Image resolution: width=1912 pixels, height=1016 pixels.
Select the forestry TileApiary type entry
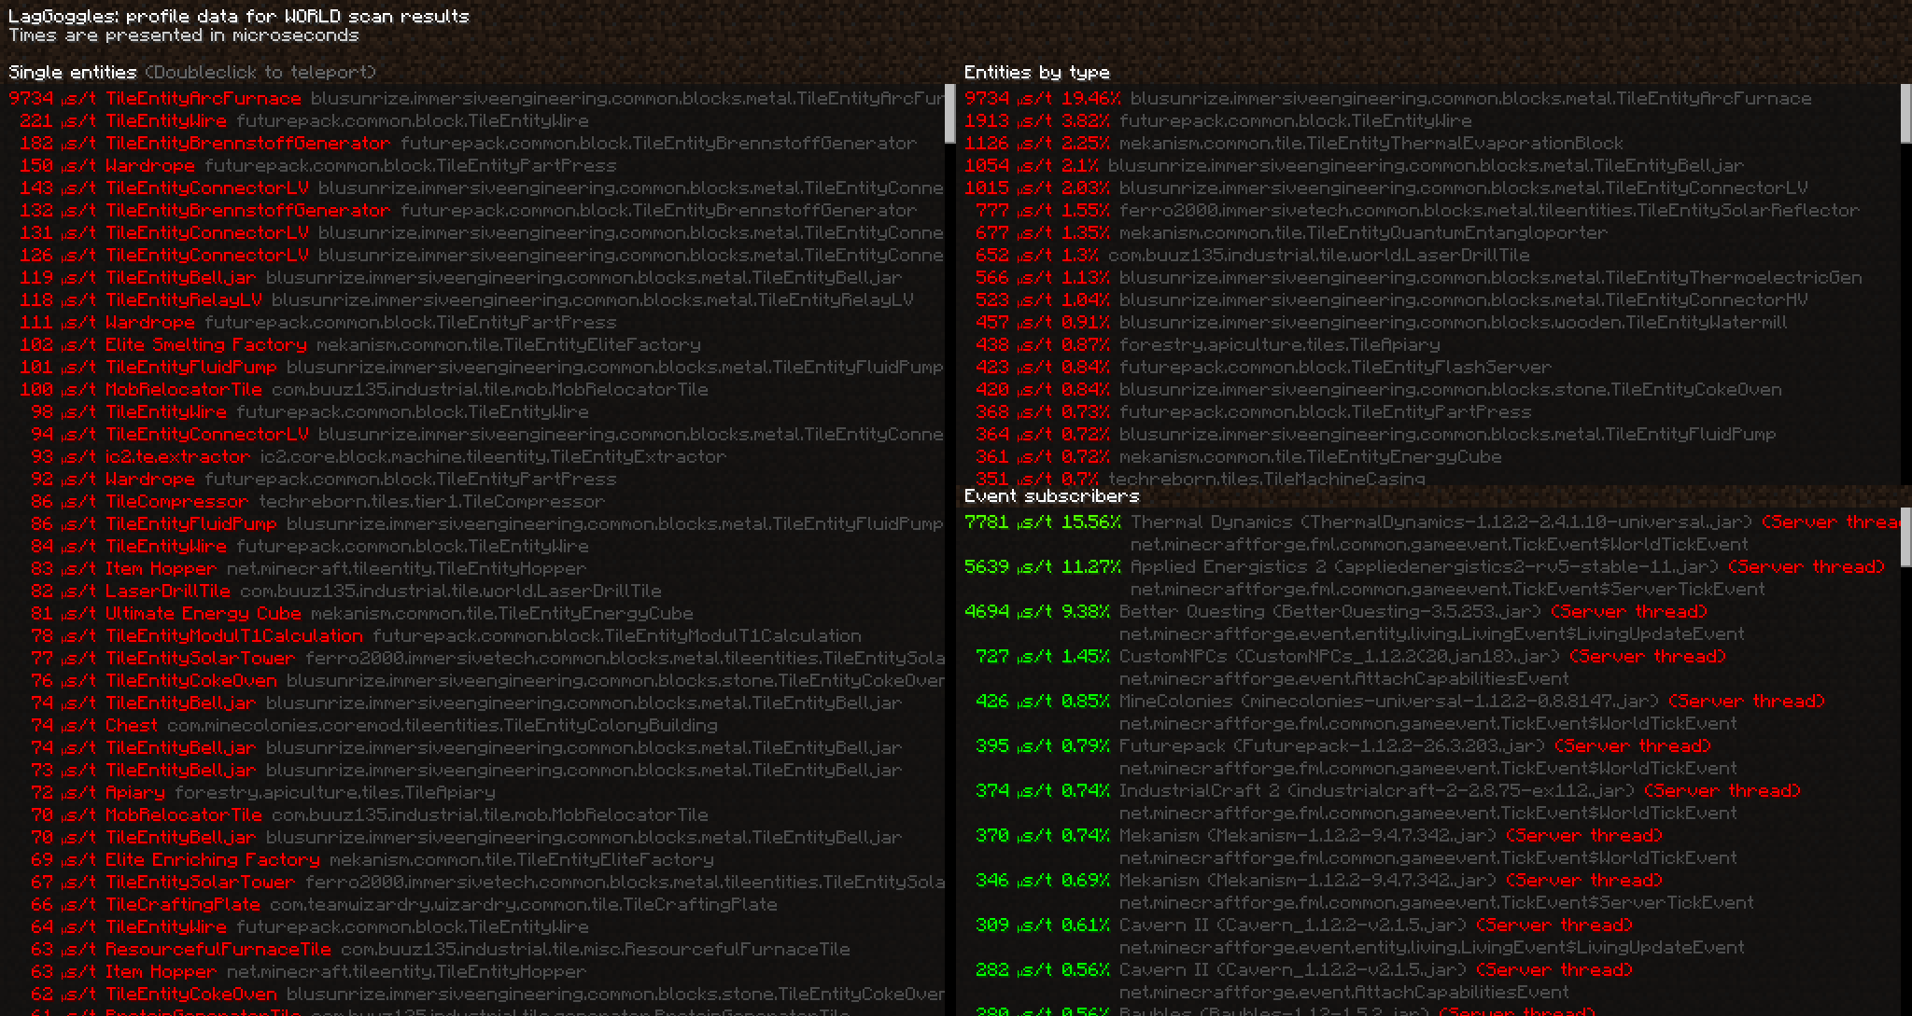1270,344
